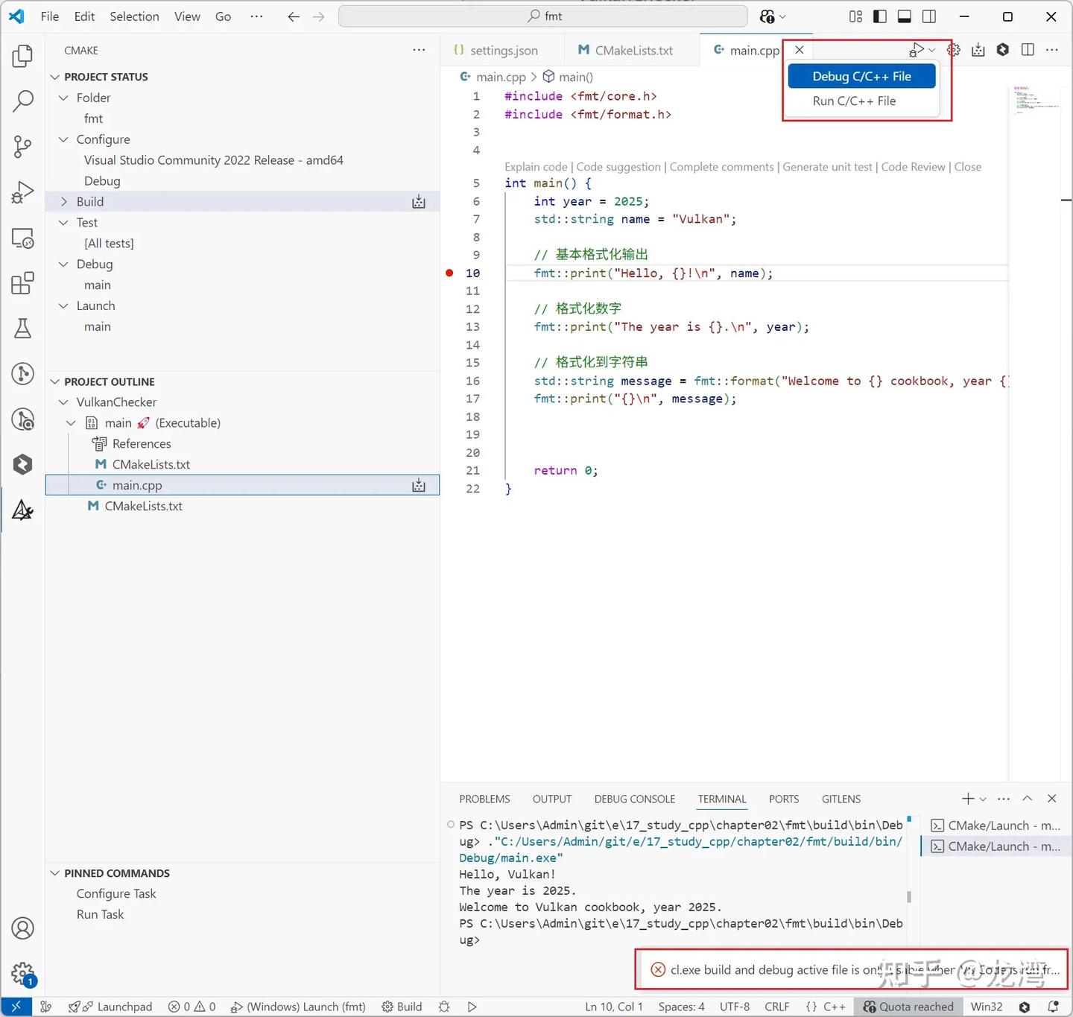The height and width of the screenshot is (1017, 1073).
Task: Expand the Build tree node
Action: pyautogui.click(x=64, y=202)
